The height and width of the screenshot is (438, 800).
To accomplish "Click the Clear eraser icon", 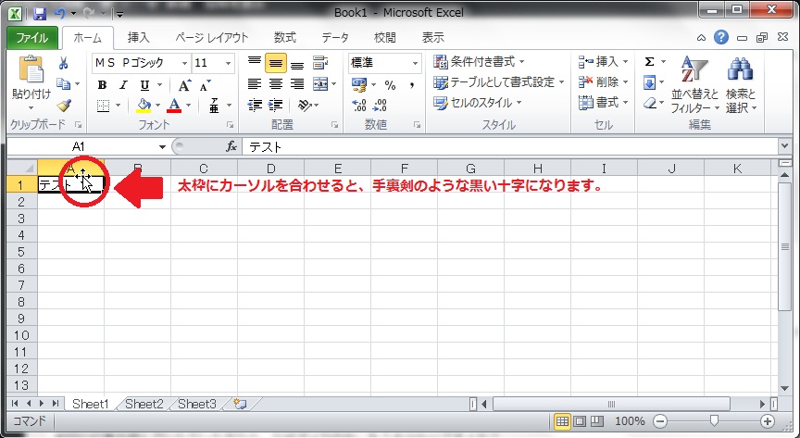I will pos(649,103).
